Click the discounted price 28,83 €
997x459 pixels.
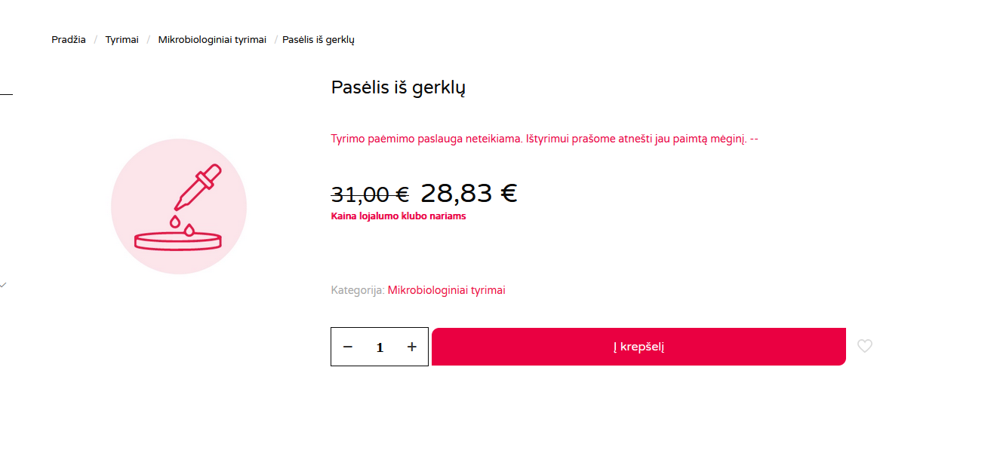(469, 194)
